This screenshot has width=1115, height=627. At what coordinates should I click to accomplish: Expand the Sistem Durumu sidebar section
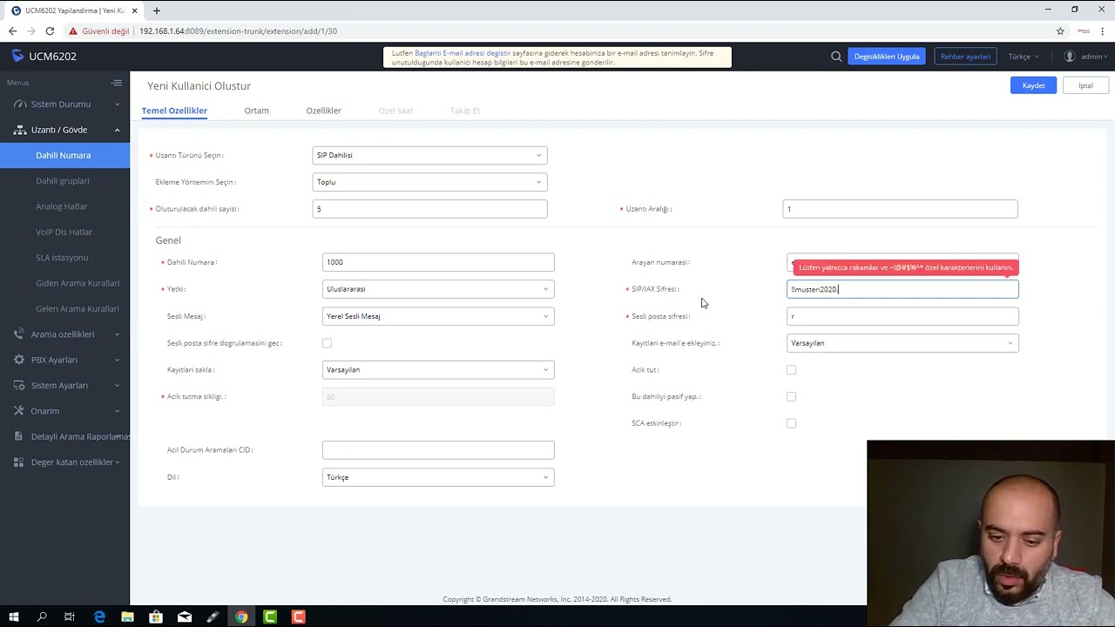pos(64,104)
